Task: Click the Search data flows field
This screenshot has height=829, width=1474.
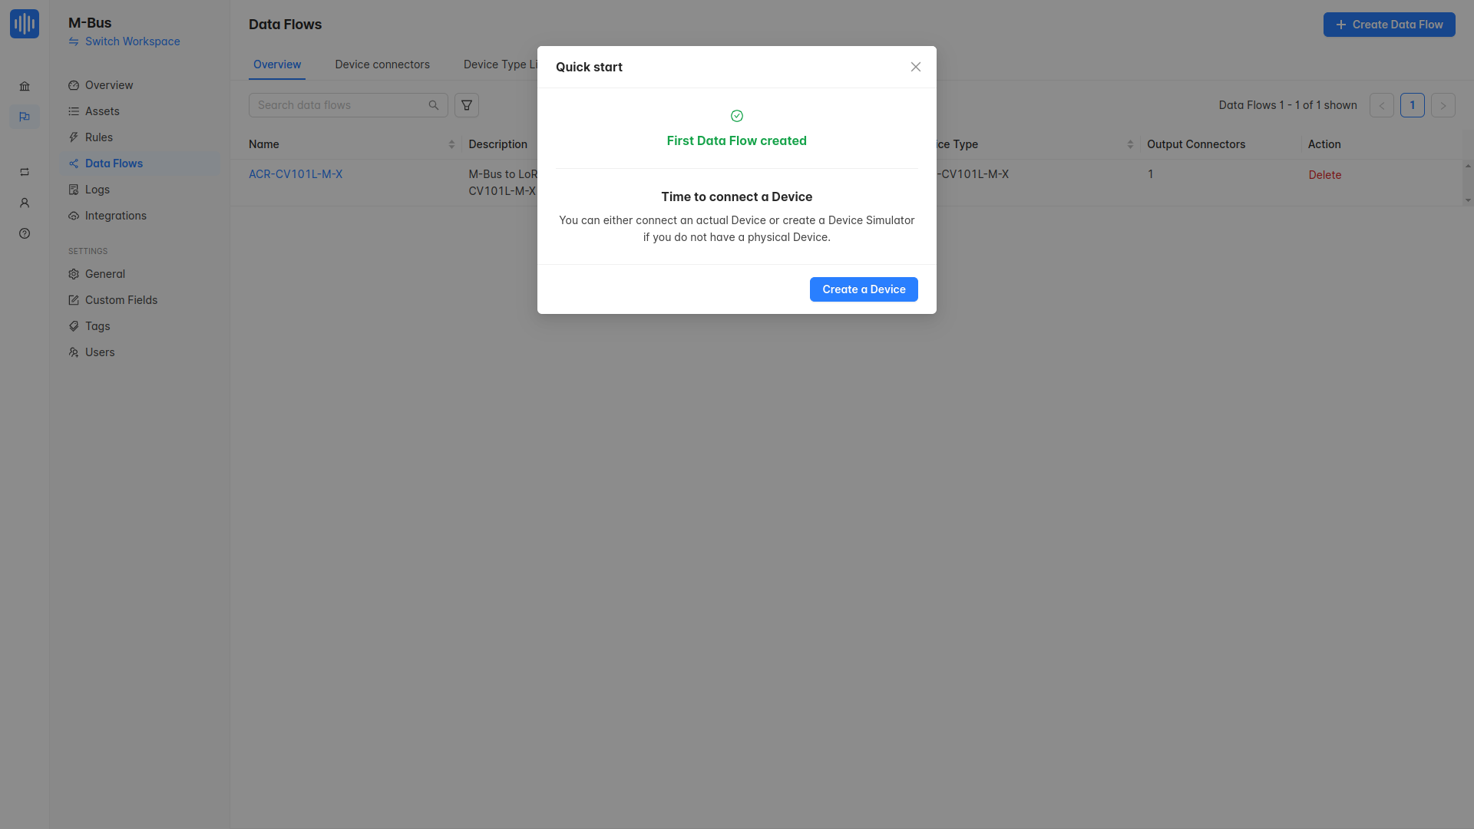Action: point(338,105)
